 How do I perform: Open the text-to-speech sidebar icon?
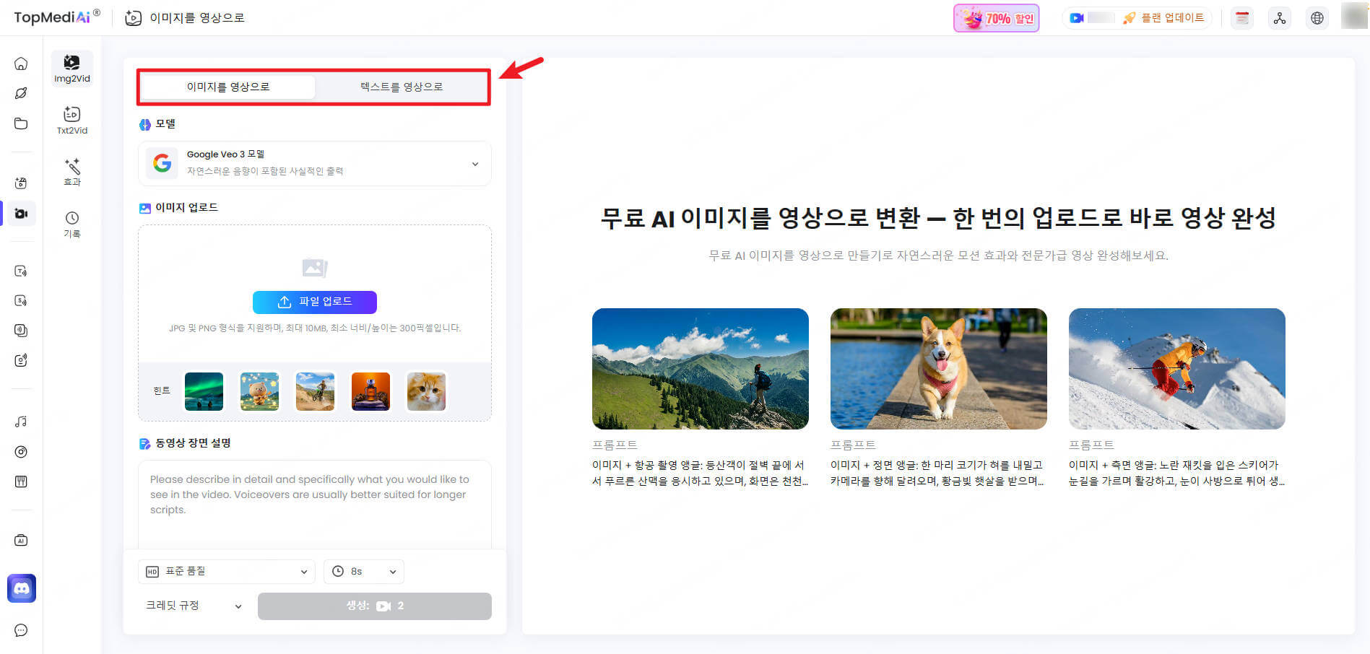(21, 271)
